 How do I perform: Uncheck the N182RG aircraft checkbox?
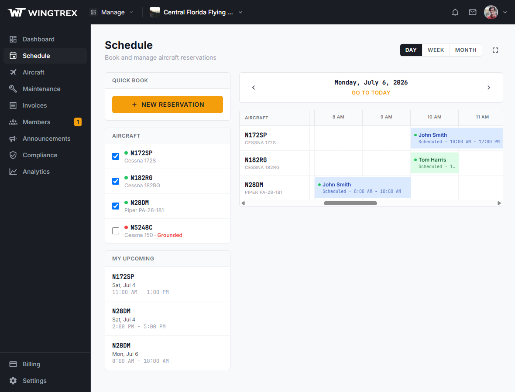116,181
